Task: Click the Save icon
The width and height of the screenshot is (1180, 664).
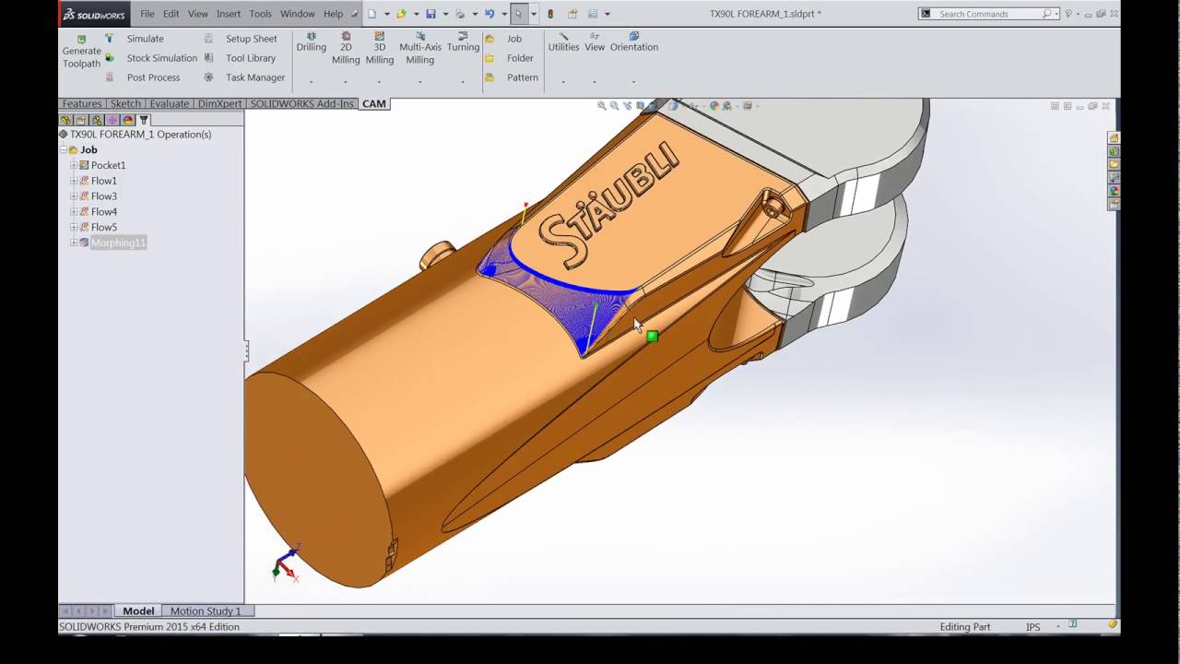Action: pyautogui.click(x=431, y=14)
